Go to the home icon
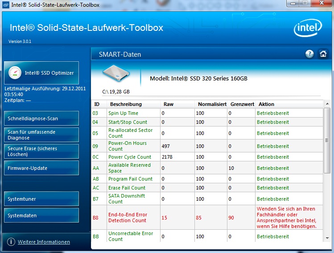334x253 pixels. 323,54
